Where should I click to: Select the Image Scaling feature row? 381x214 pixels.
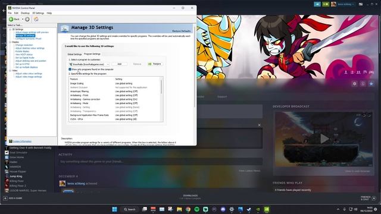115,83
